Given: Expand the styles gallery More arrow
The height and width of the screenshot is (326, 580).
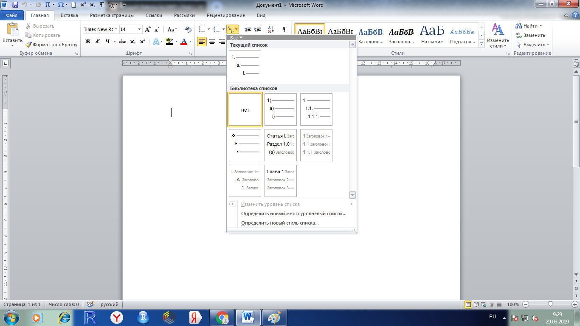Looking at the screenshot, I should pyautogui.click(x=482, y=44).
